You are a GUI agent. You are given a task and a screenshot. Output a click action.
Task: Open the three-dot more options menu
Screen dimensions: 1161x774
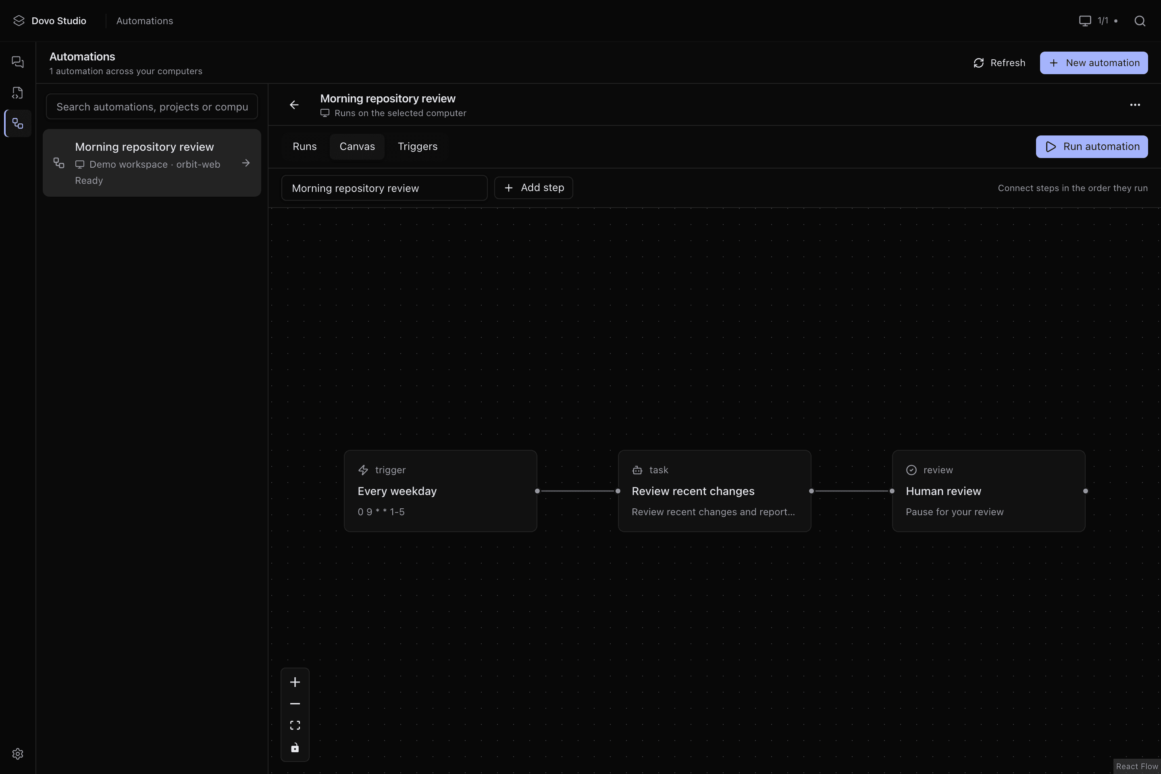click(1135, 105)
